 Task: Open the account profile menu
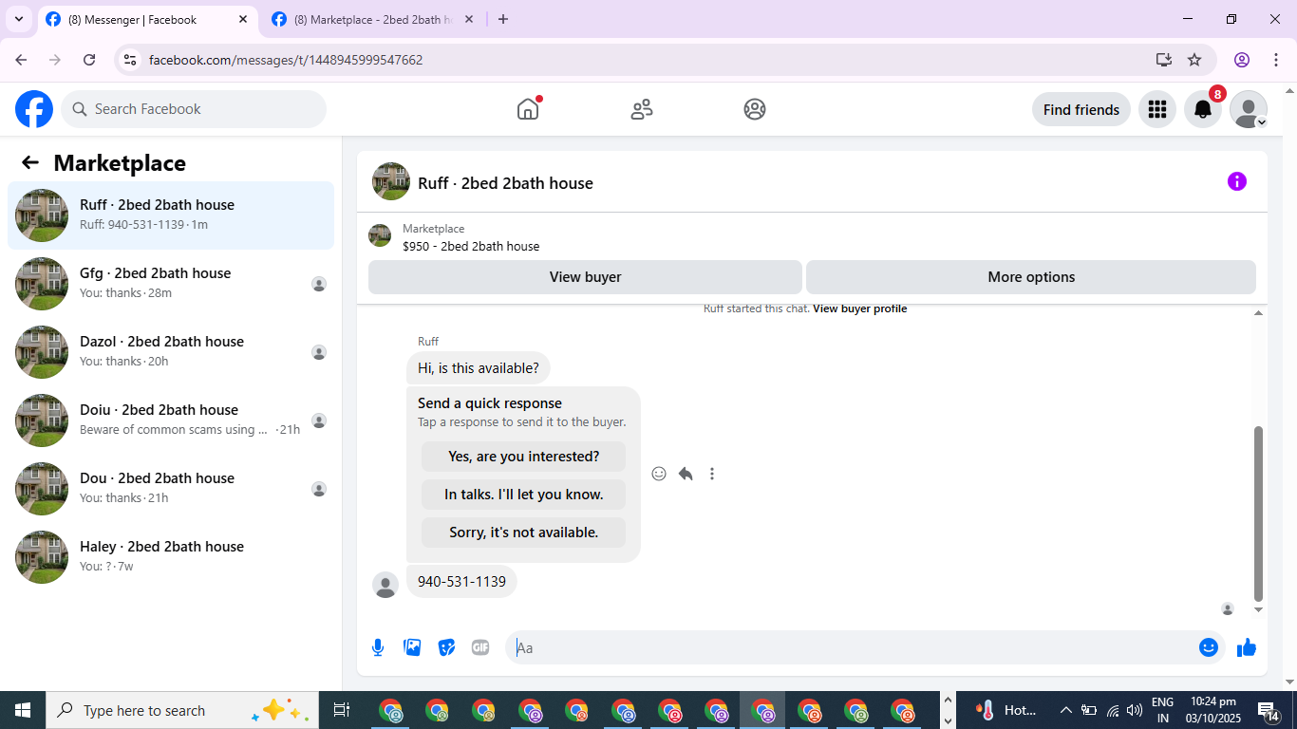[1249, 109]
